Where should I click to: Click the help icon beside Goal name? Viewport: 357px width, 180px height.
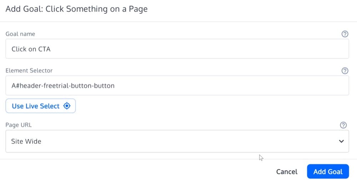click(x=345, y=34)
